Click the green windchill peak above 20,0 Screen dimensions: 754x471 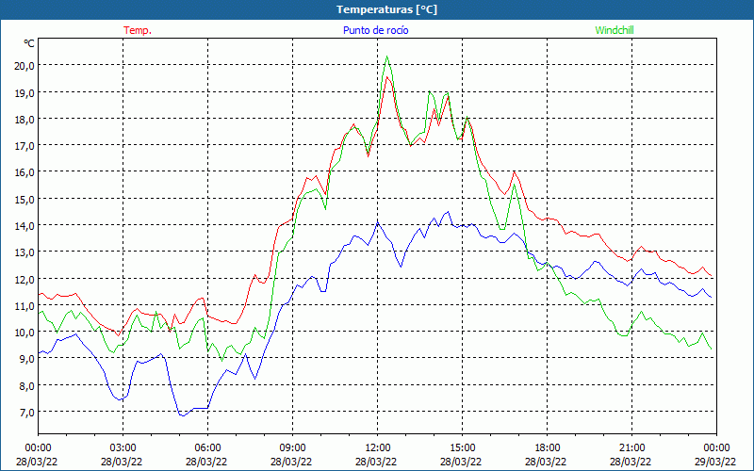386,57
